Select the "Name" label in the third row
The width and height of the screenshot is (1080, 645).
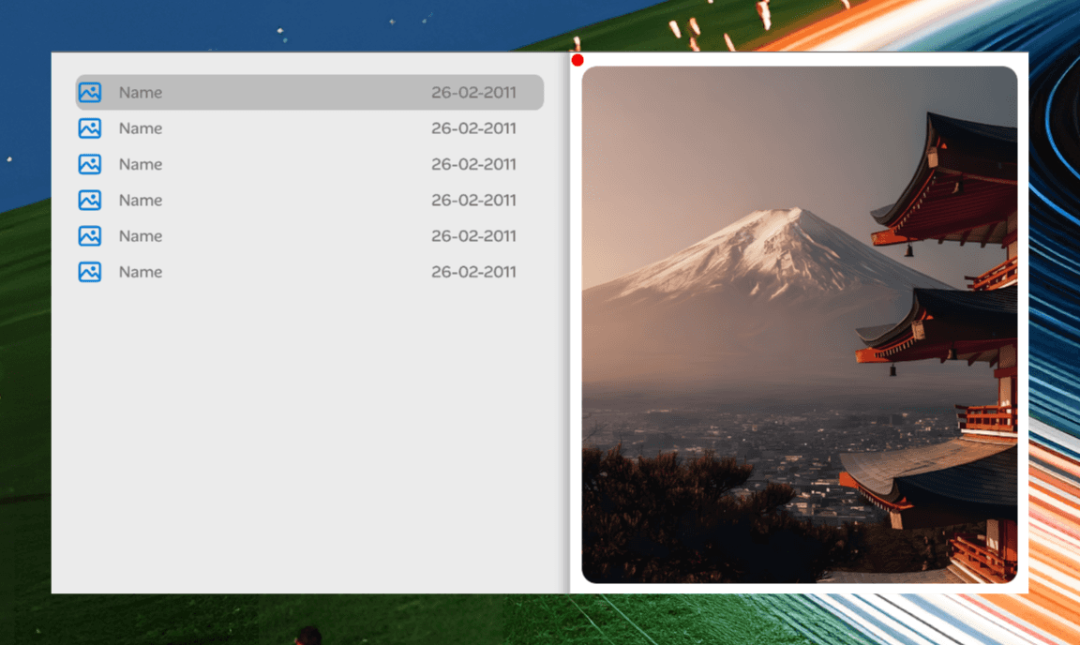[141, 164]
